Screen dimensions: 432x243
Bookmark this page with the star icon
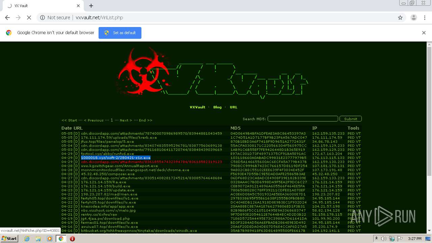(400, 18)
